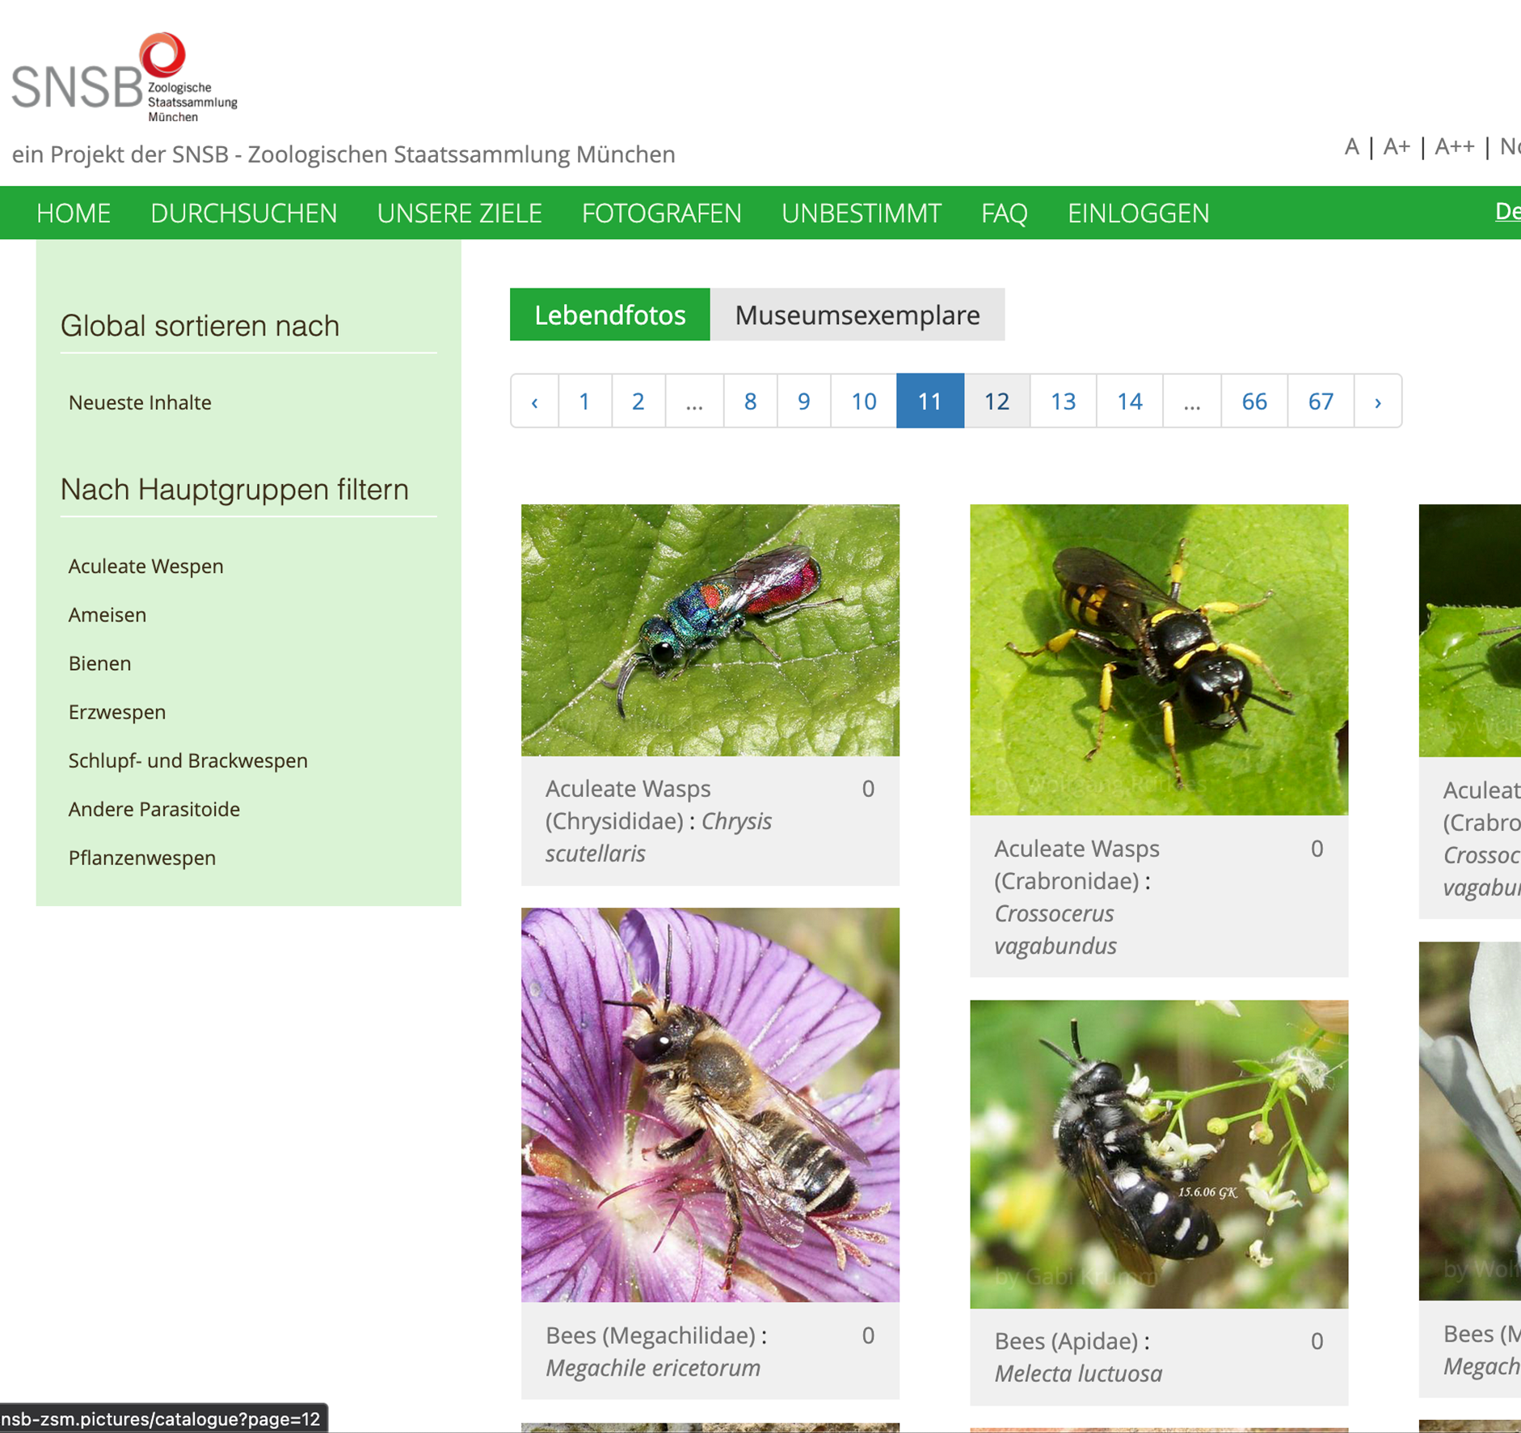This screenshot has width=1521, height=1433.
Task: Open the Crossocerus vagabundus wasp photo
Action: click(x=1158, y=659)
